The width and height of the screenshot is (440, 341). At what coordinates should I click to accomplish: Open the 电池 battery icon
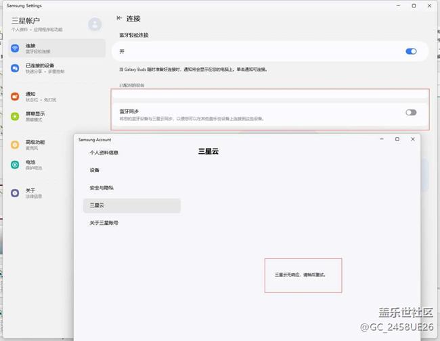[15, 165]
